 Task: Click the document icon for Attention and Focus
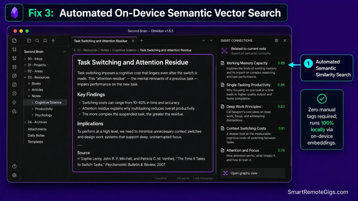pos(222,150)
